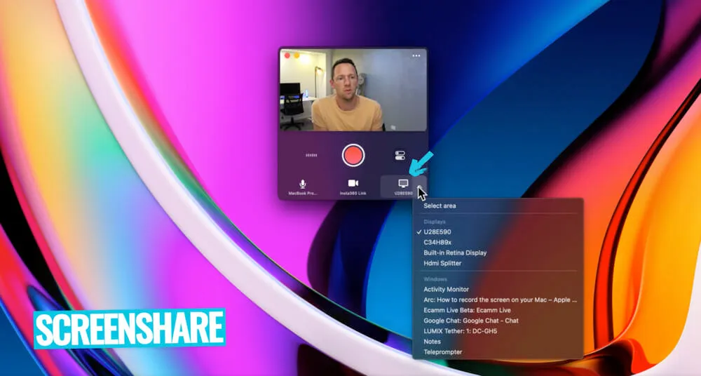The image size is (701, 376).
Task: Choose Built-in Retina Display
Action: click(455, 253)
